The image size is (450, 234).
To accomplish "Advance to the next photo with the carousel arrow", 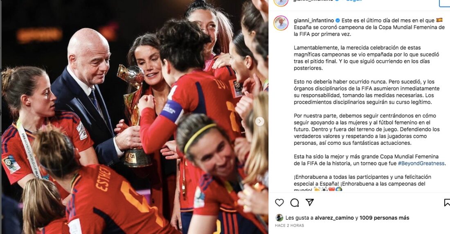I will [x=260, y=122].
